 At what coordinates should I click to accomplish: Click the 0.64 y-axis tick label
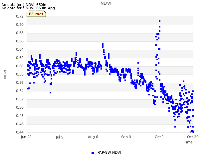click(20, 49)
